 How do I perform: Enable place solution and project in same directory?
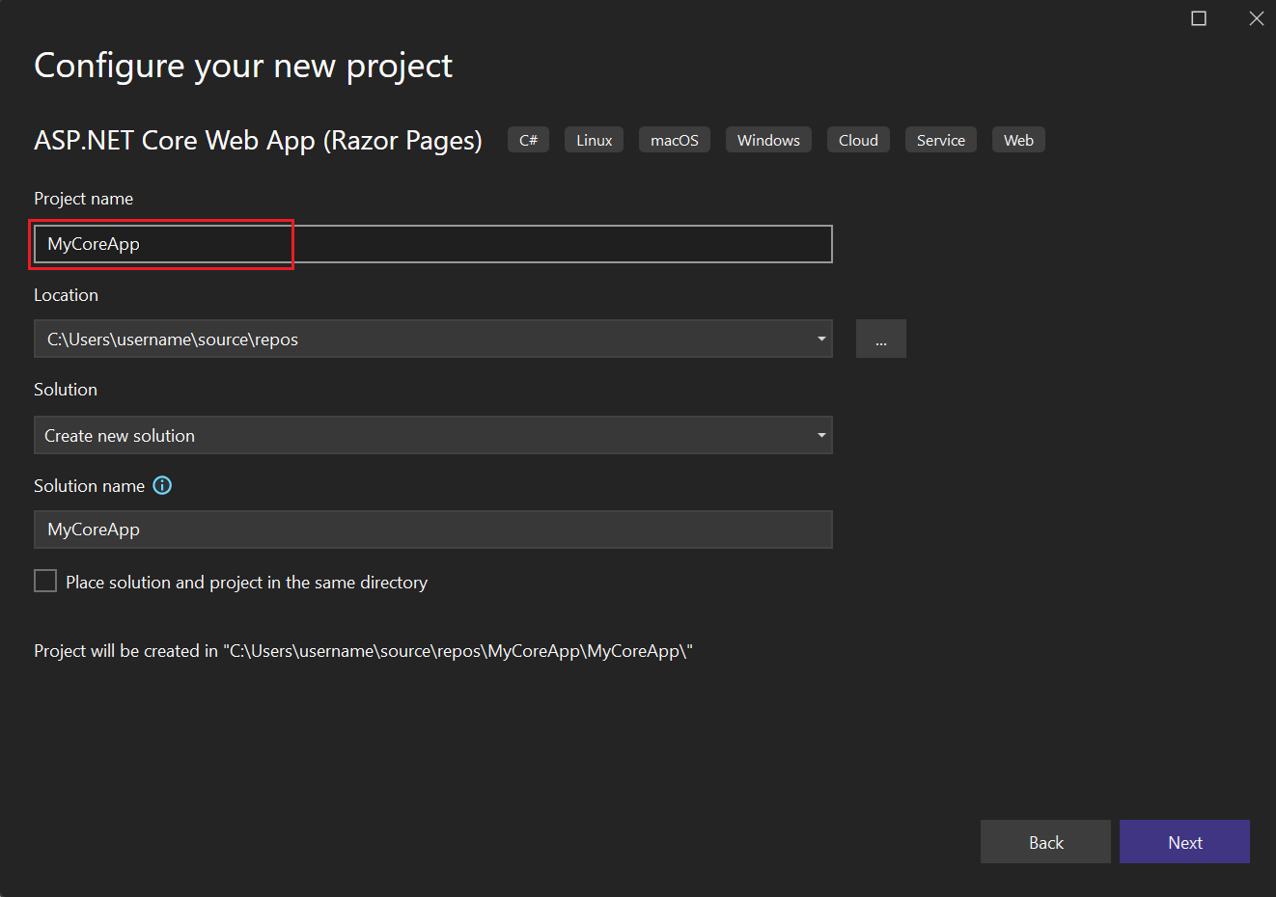click(45, 581)
